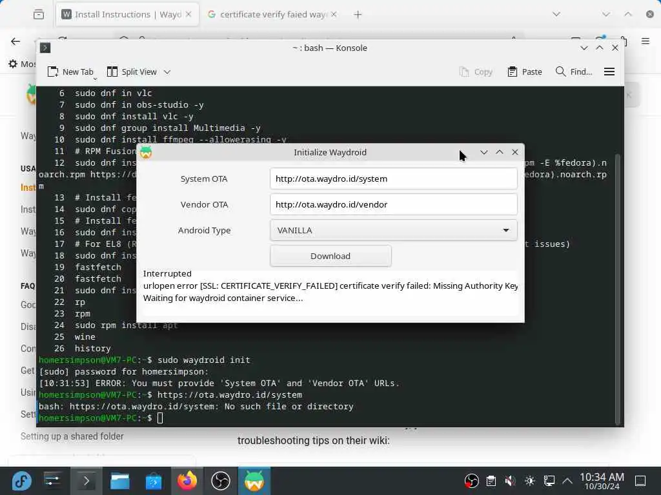Open the clipboard tray icon
The image size is (661, 495).
point(491,481)
